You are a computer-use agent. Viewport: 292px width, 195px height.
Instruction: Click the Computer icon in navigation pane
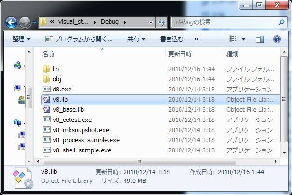tap(17, 88)
